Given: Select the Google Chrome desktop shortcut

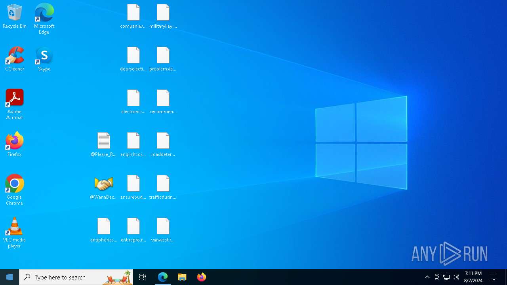Looking at the screenshot, I should click(x=15, y=190).
